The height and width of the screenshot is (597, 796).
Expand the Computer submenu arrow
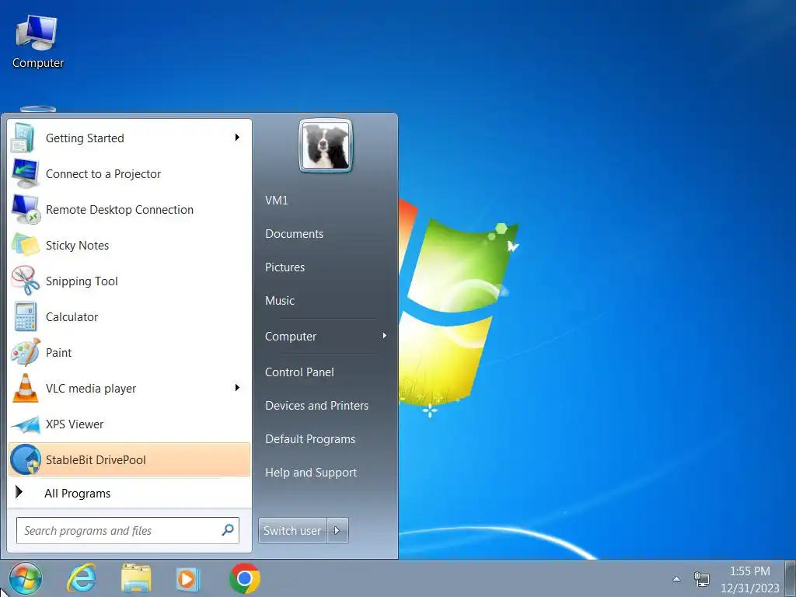click(x=385, y=336)
